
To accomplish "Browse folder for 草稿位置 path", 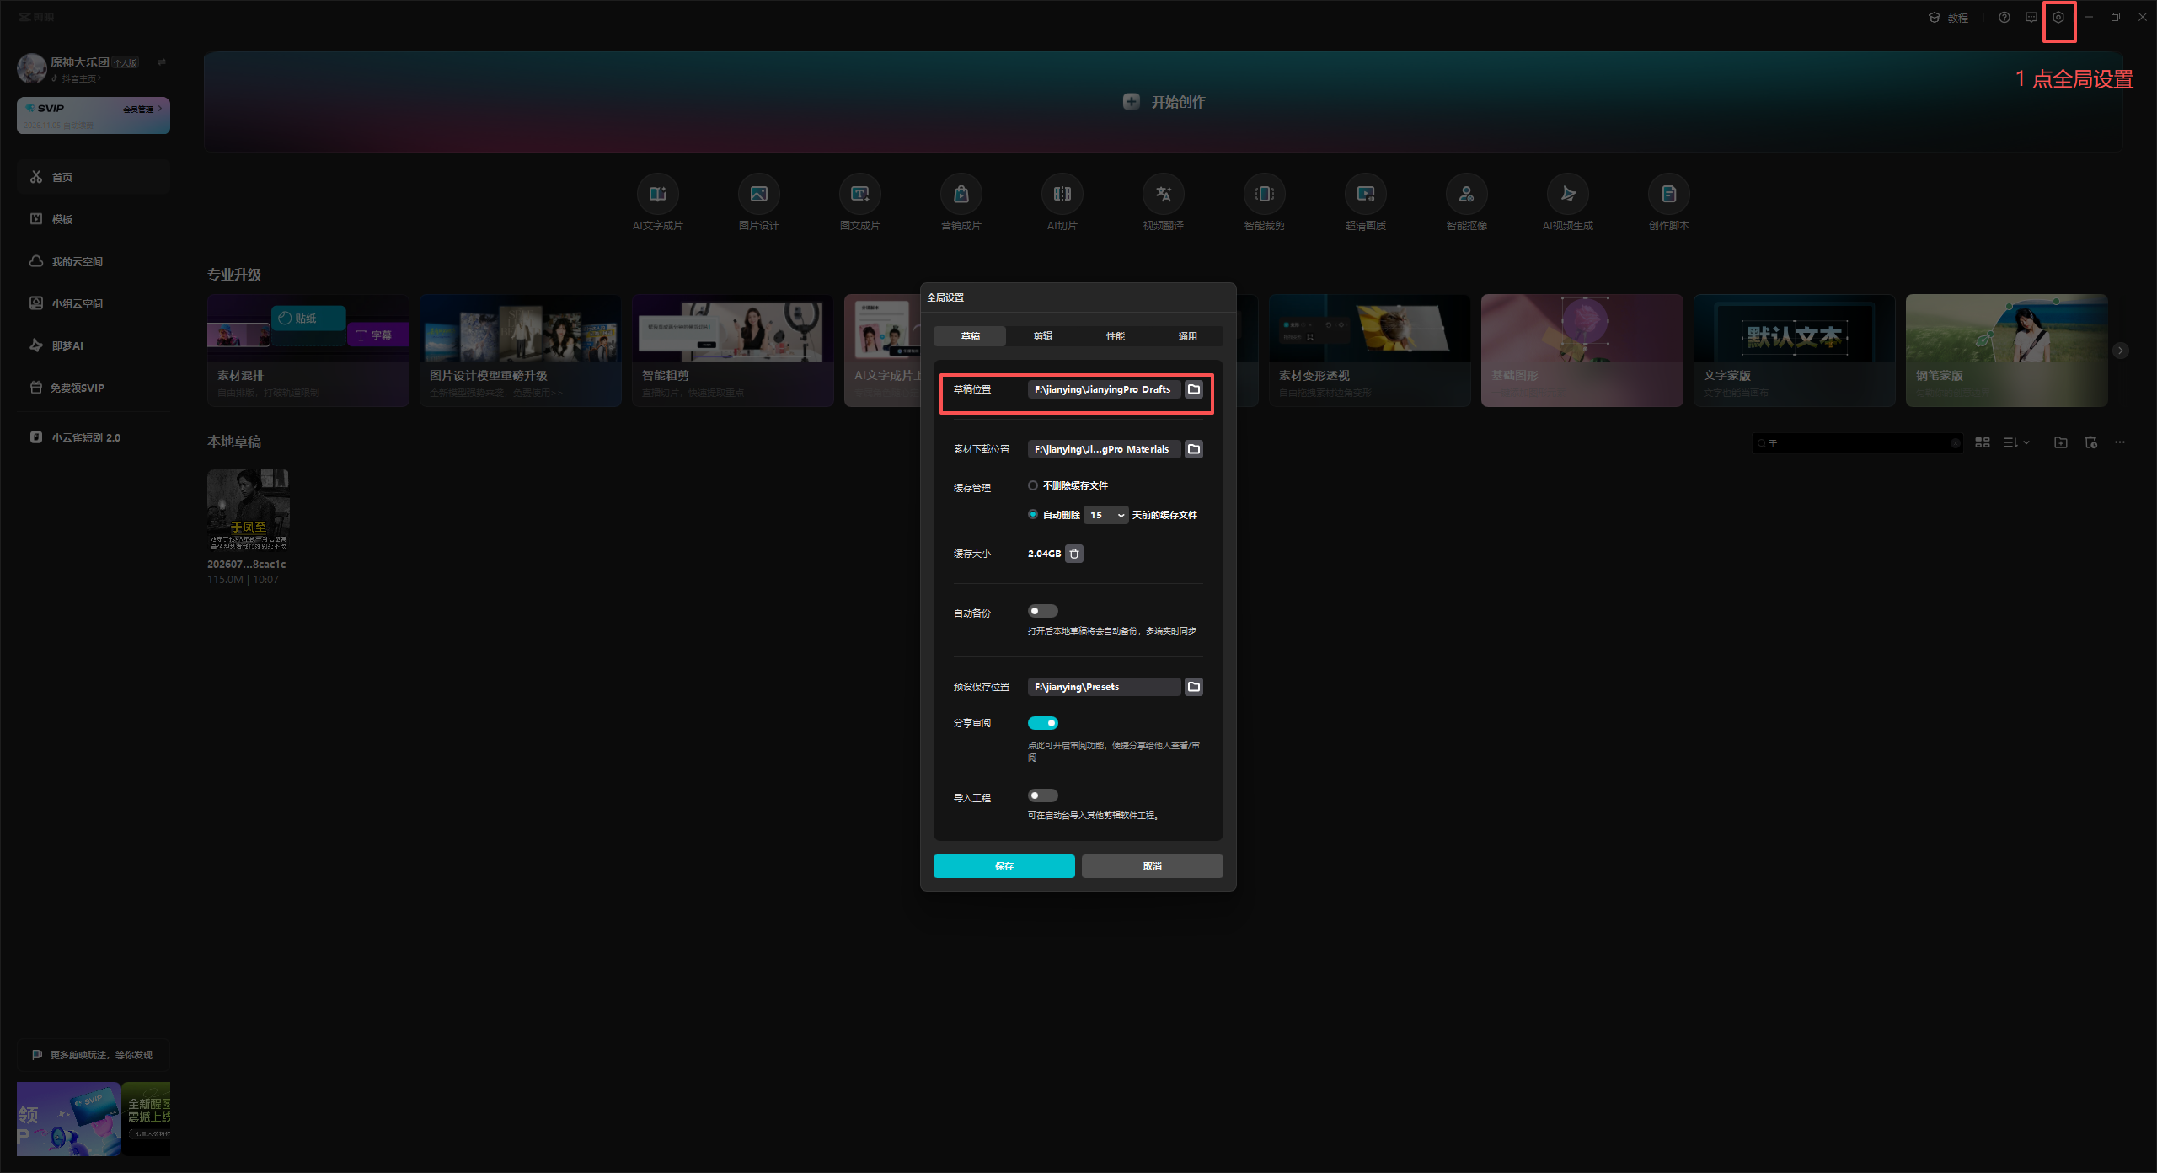I will pyautogui.click(x=1194, y=389).
